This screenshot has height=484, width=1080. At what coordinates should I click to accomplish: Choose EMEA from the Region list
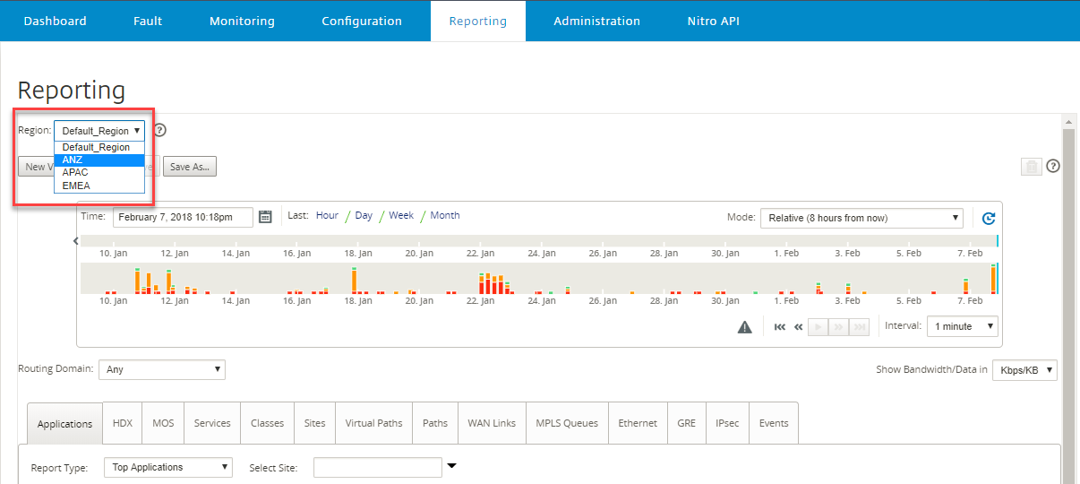99,186
